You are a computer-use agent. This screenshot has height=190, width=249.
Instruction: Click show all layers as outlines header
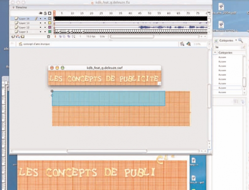50,13
